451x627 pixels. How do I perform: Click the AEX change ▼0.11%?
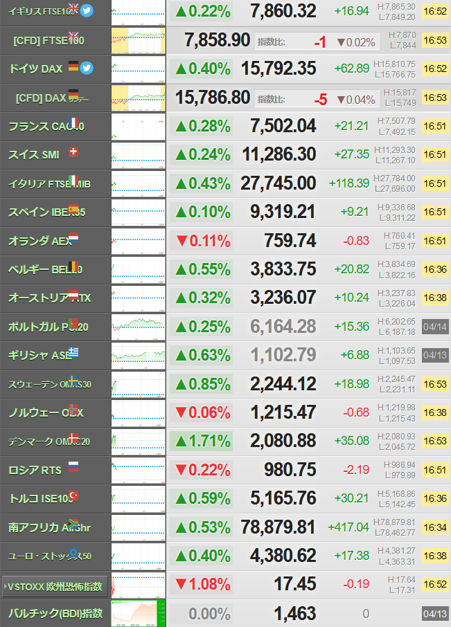pyautogui.click(x=203, y=241)
